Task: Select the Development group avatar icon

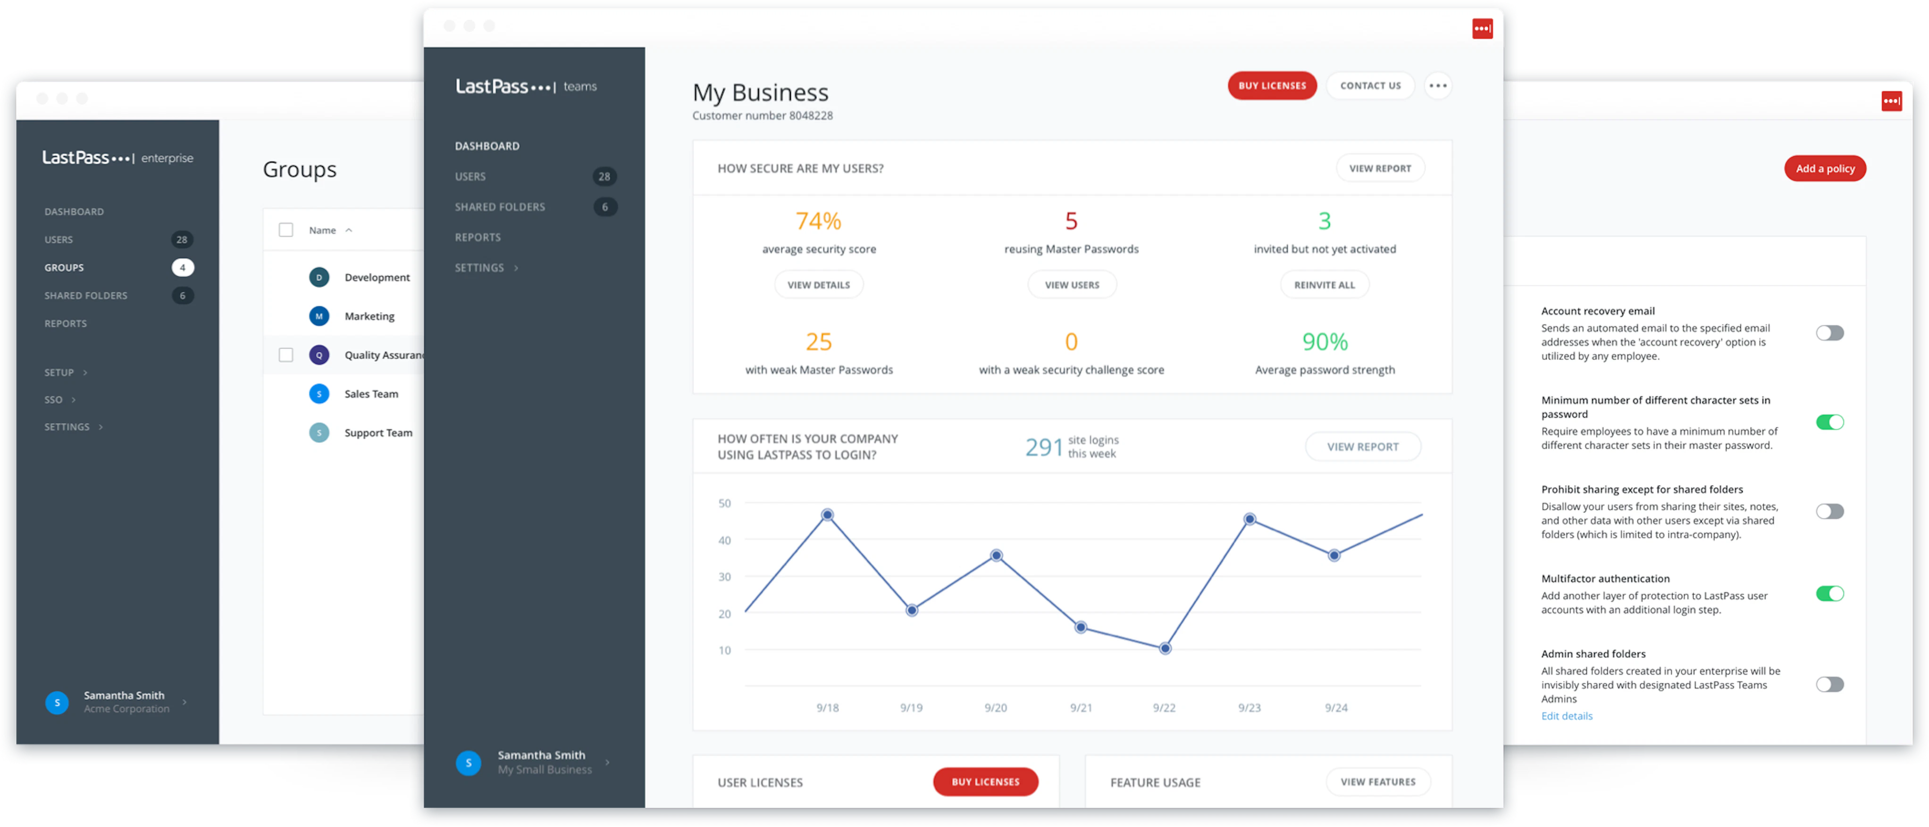Action: pyautogui.click(x=320, y=277)
